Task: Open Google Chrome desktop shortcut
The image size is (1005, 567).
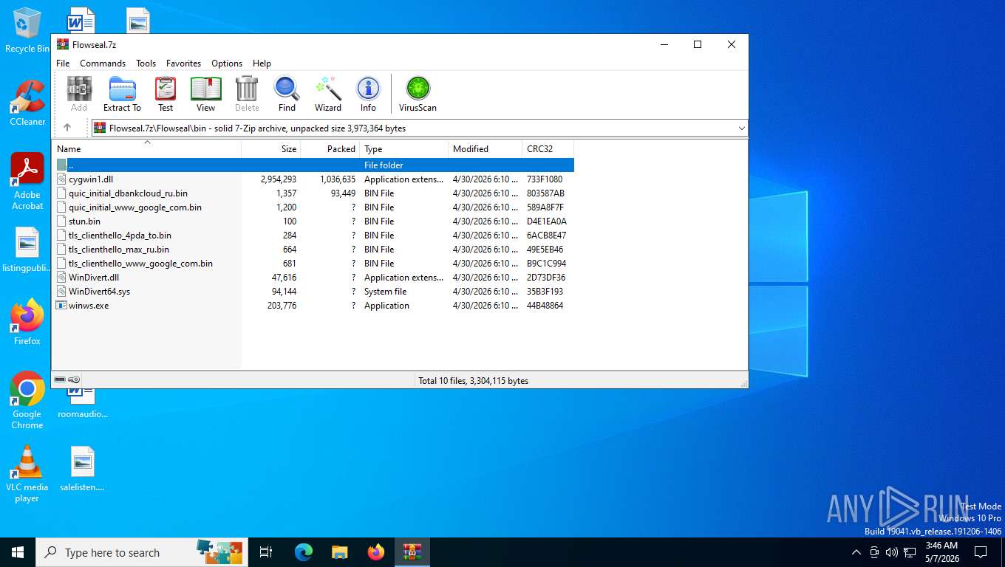Action: [x=27, y=400]
